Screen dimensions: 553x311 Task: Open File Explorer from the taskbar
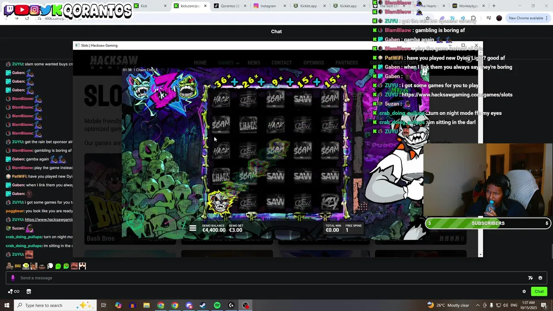[146, 305]
